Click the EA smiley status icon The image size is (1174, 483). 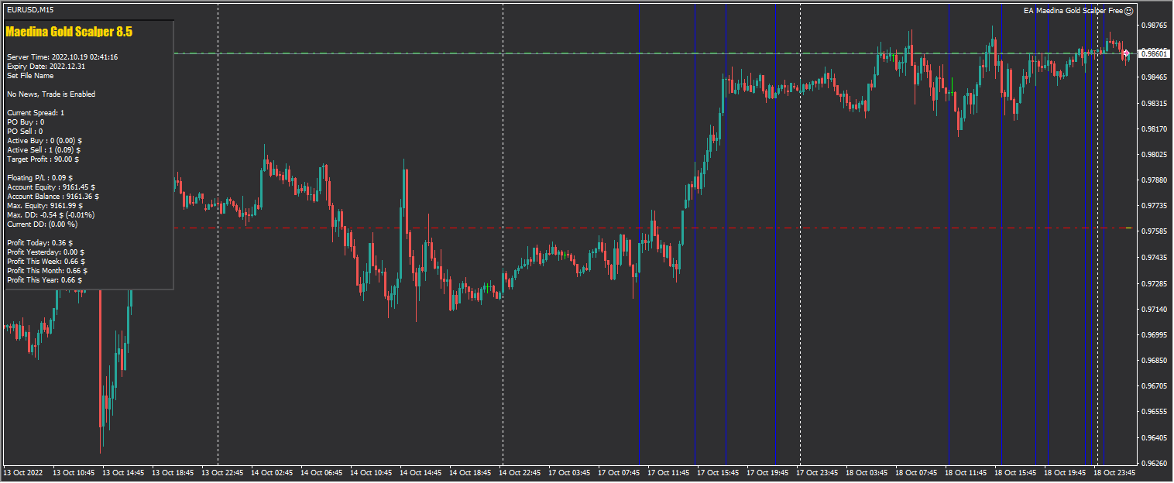point(1130,11)
